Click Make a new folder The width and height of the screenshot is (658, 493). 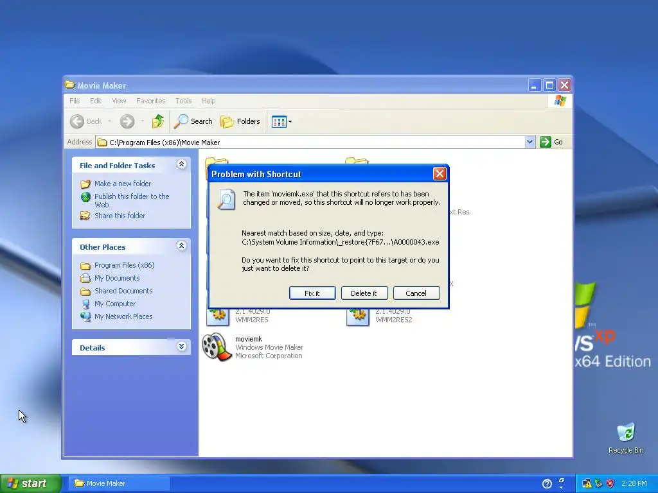pos(123,184)
